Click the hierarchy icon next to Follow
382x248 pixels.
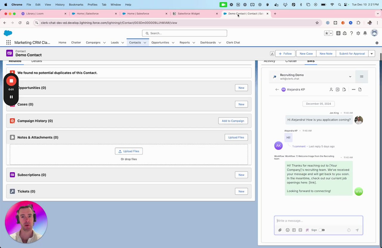click(272, 54)
